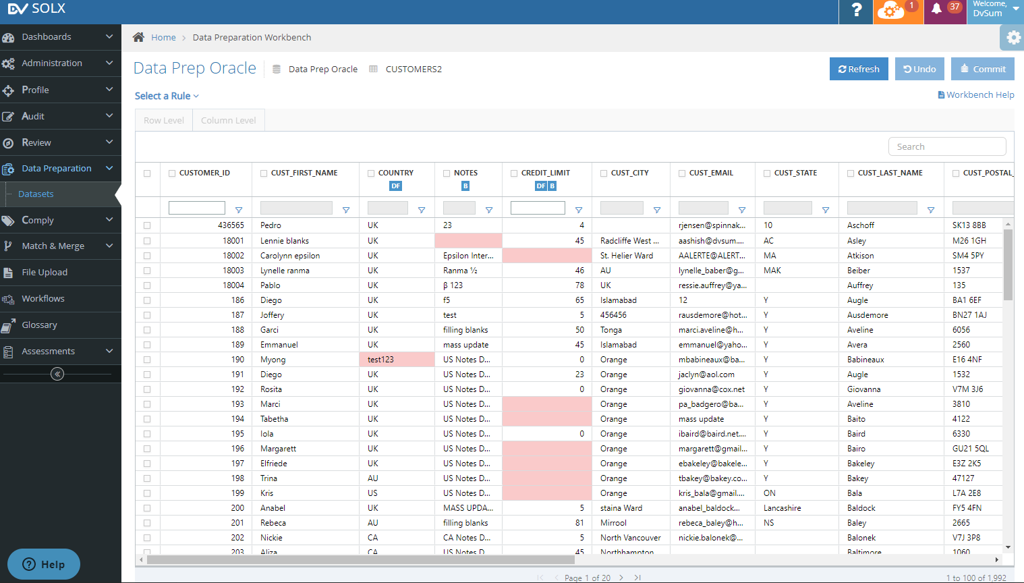Click inside the Search field above the grid

point(946,146)
